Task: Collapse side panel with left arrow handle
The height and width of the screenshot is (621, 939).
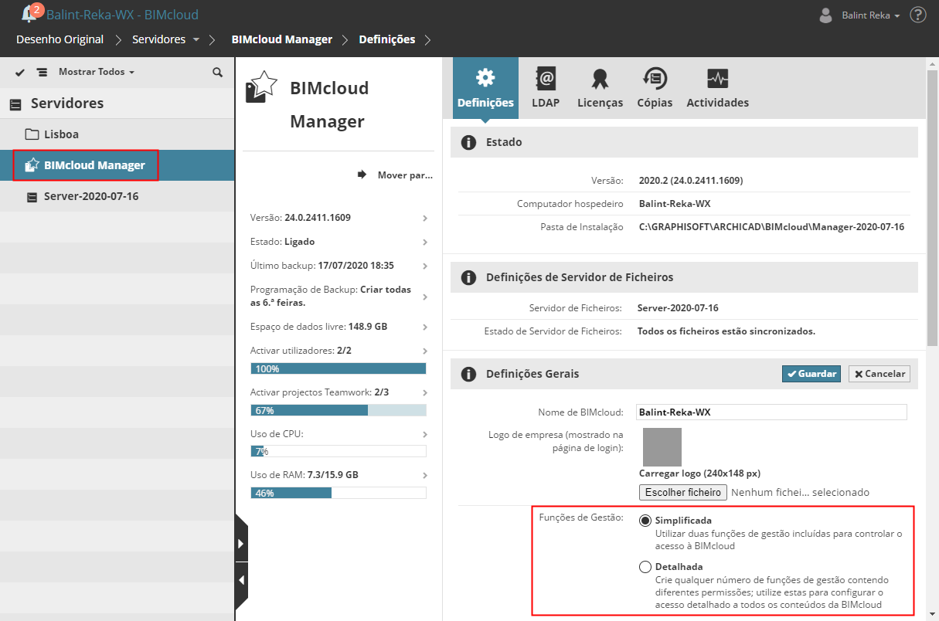Action: click(241, 580)
